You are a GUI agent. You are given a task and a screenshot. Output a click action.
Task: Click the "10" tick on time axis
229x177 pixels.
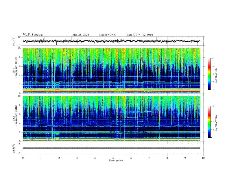(203, 158)
